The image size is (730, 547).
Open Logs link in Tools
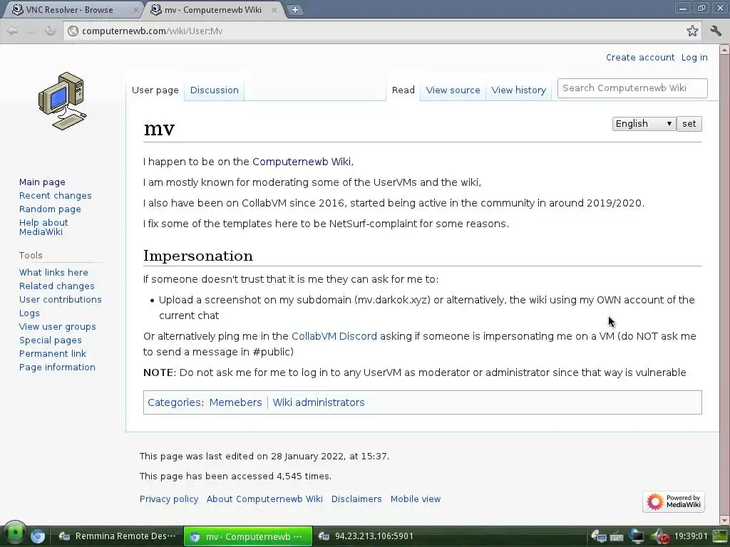[29, 313]
